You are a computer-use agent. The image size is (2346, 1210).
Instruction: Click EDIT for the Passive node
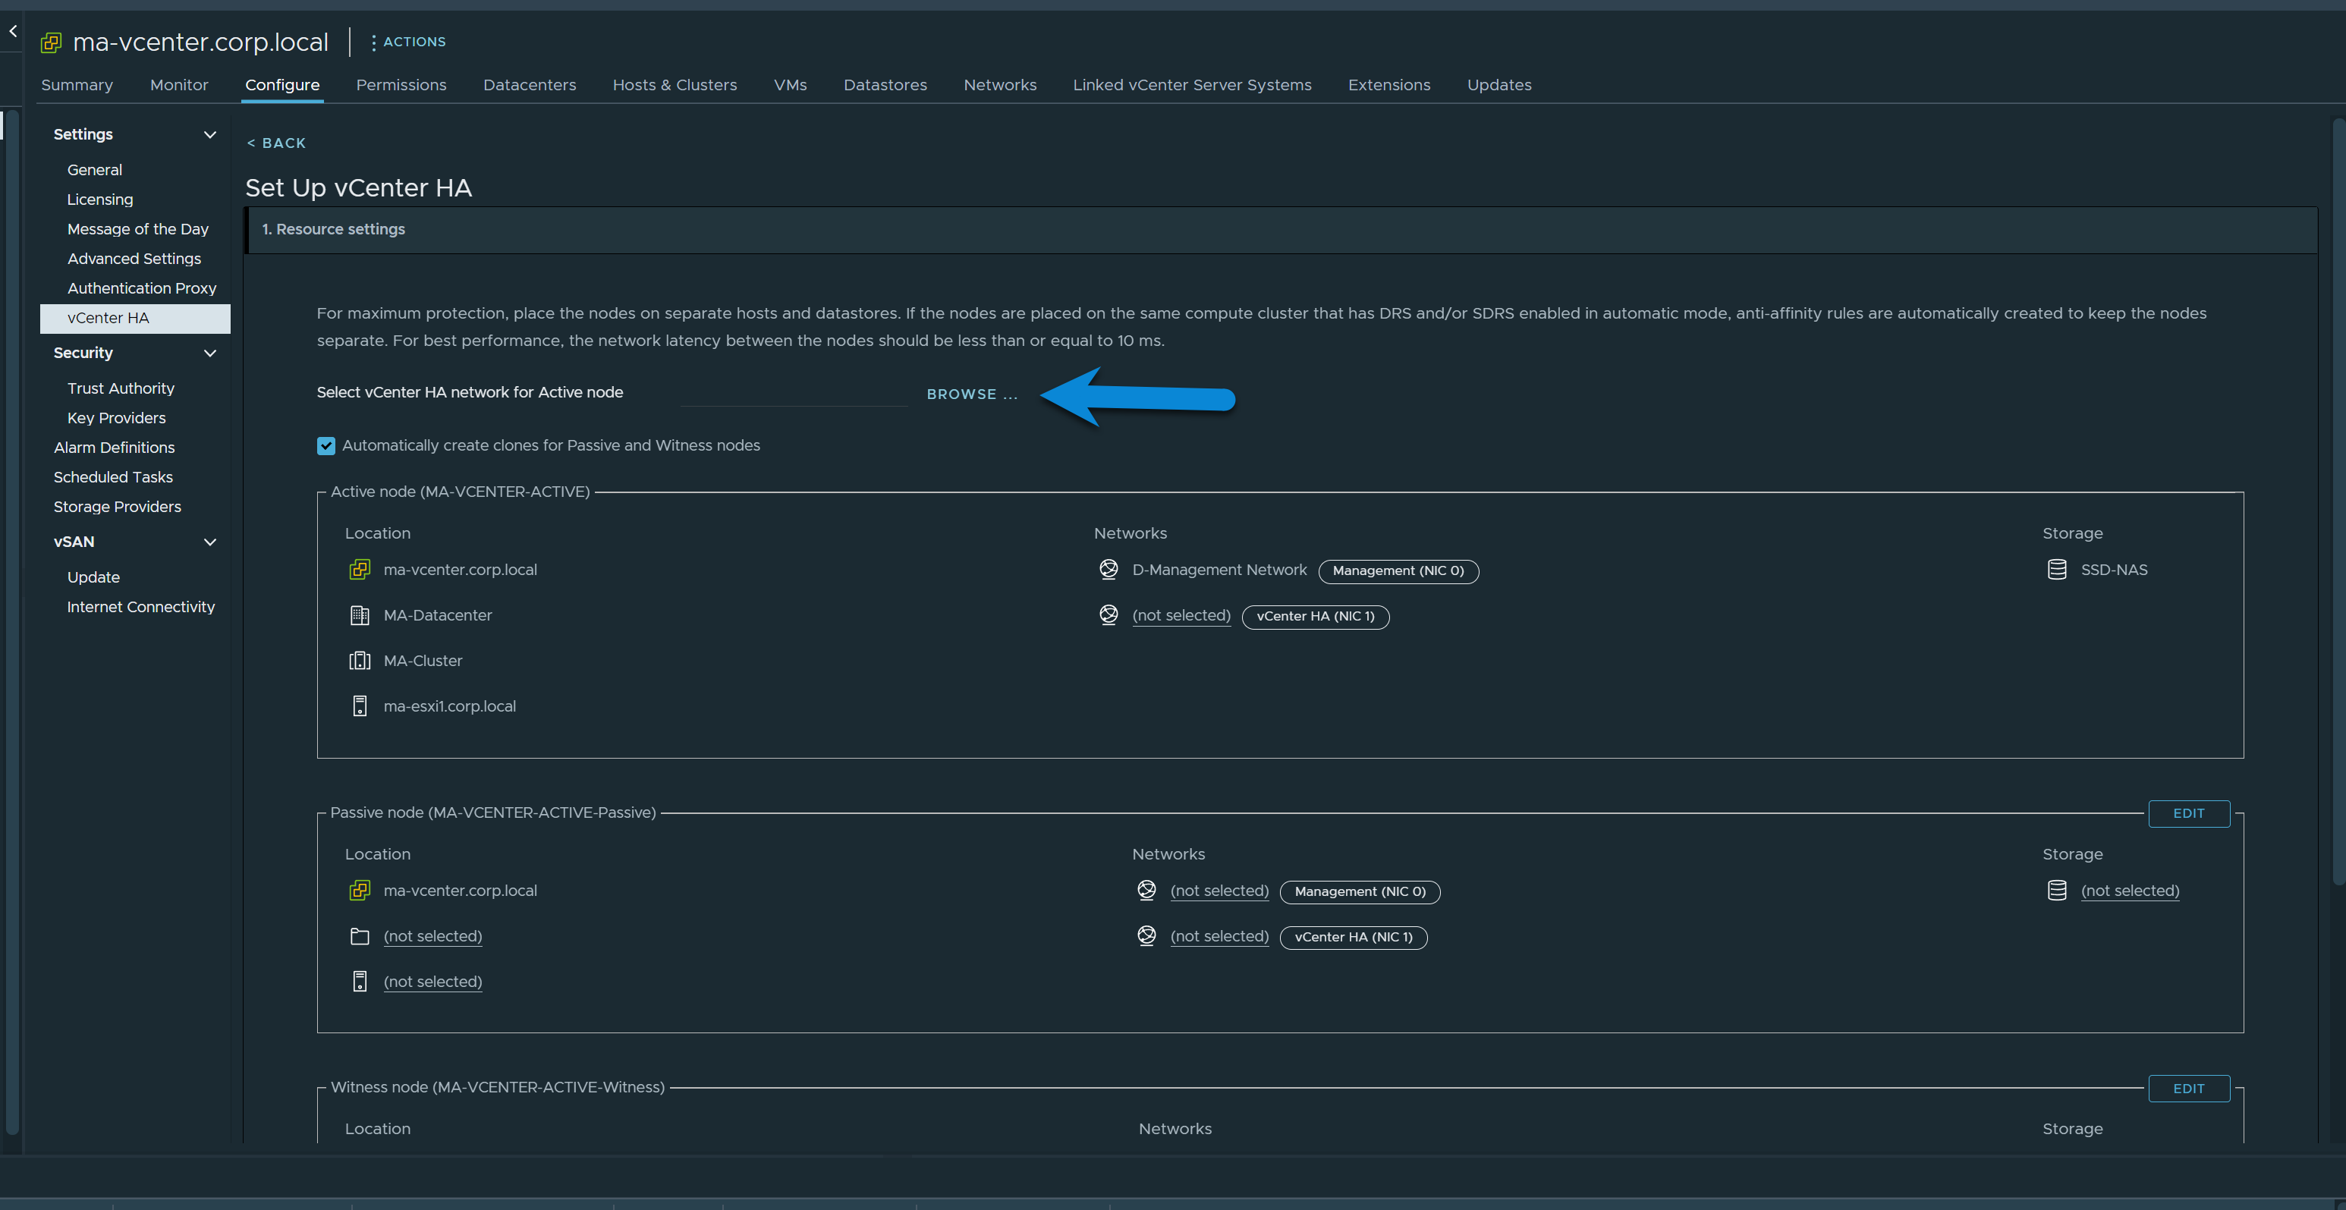click(x=2188, y=814)
